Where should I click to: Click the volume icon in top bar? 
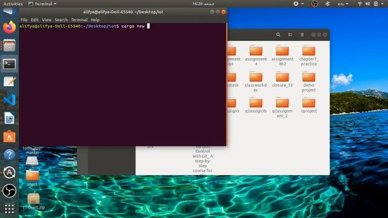(368, 4)
